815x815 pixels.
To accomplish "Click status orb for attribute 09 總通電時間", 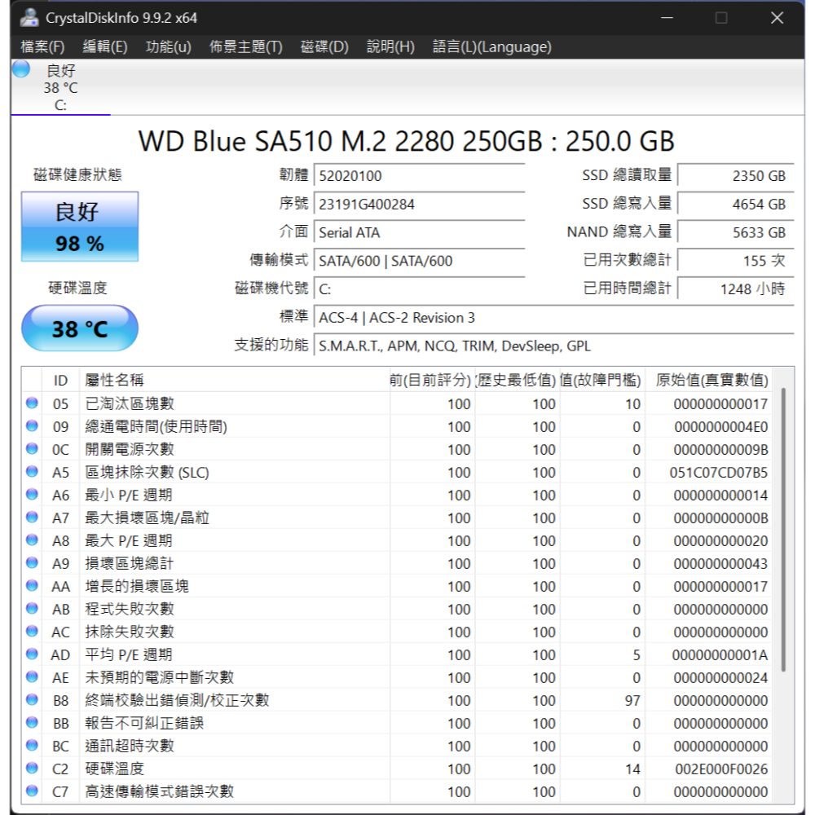I will pos(32,425).
